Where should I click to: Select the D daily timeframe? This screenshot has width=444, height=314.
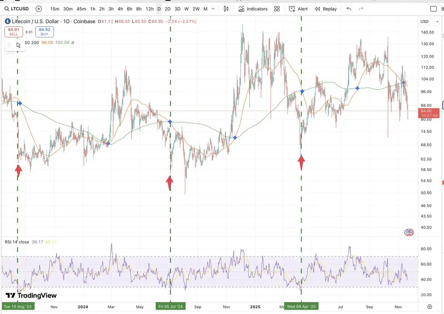(x=159, y=9)
